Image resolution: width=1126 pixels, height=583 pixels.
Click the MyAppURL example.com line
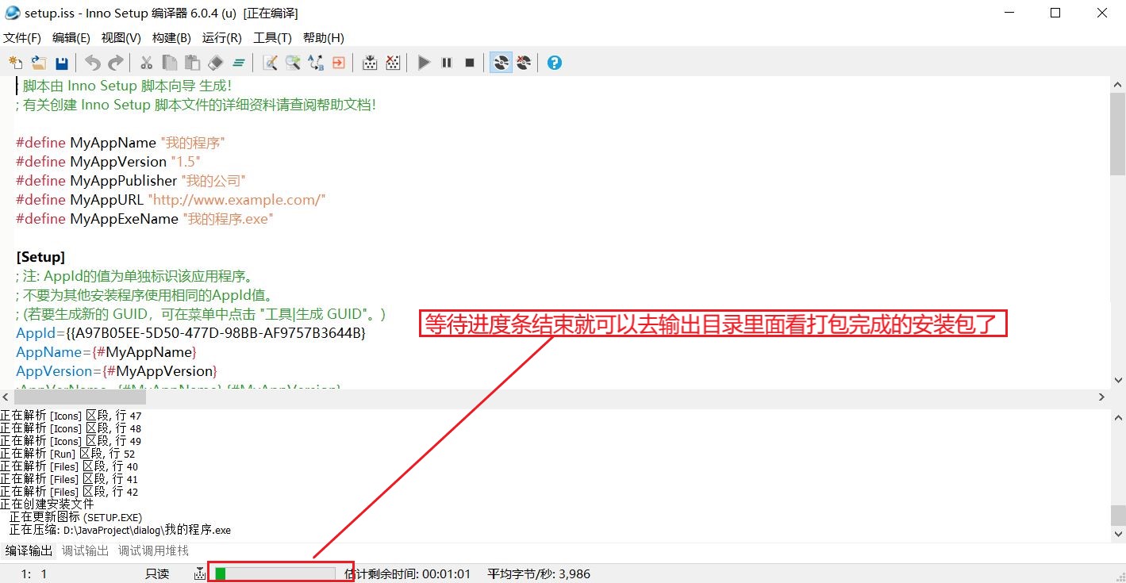pyautogui.click(x=171, y=200)
